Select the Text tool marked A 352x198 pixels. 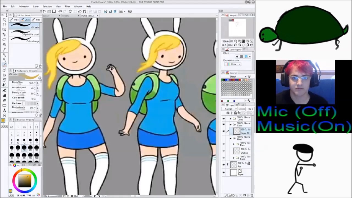4,110
